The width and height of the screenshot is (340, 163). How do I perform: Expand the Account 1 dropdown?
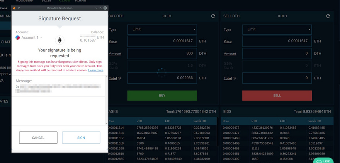coord(32,38)
